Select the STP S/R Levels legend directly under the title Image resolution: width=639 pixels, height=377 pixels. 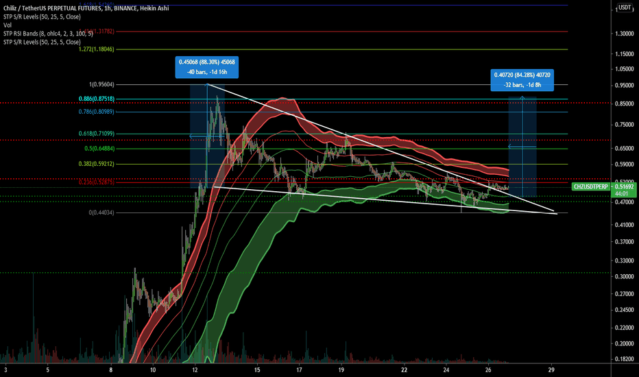42,16
